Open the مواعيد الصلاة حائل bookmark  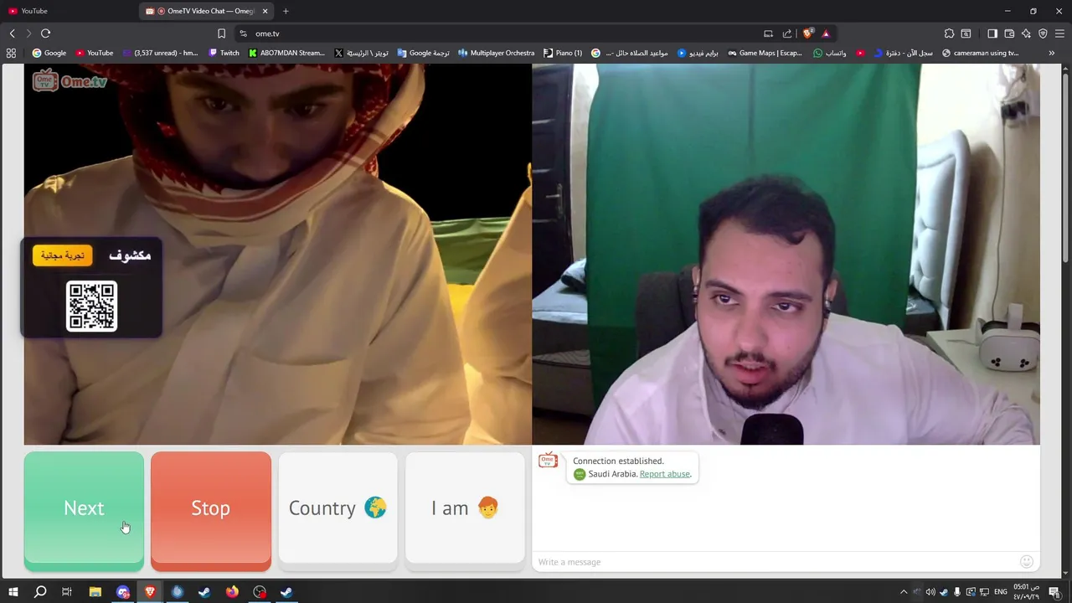[x=629, y=53]
